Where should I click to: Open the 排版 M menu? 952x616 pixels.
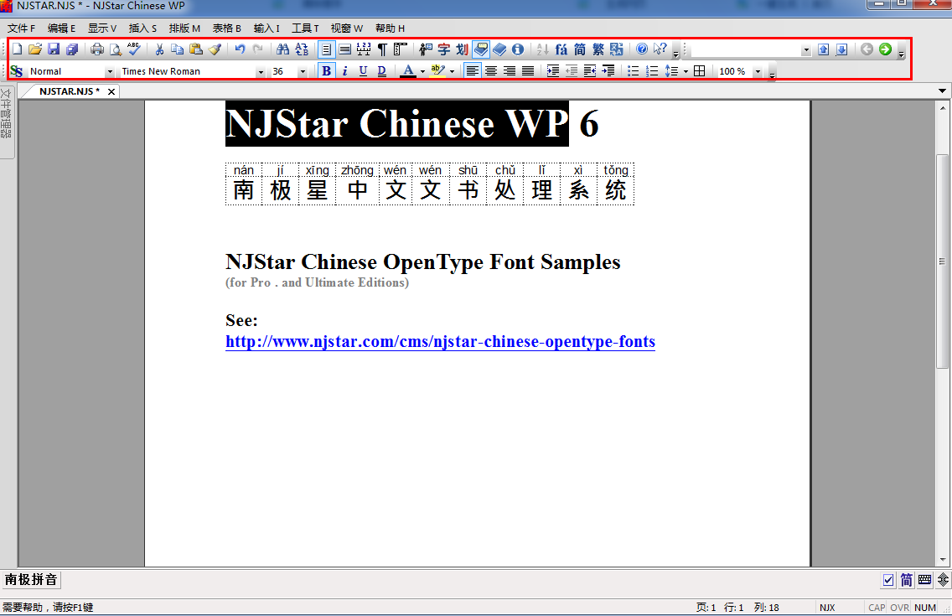pos(184,28)
